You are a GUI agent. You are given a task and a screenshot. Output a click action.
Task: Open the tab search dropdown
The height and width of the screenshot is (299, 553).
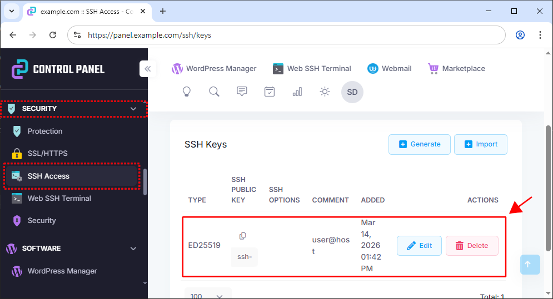coord(12,11)
